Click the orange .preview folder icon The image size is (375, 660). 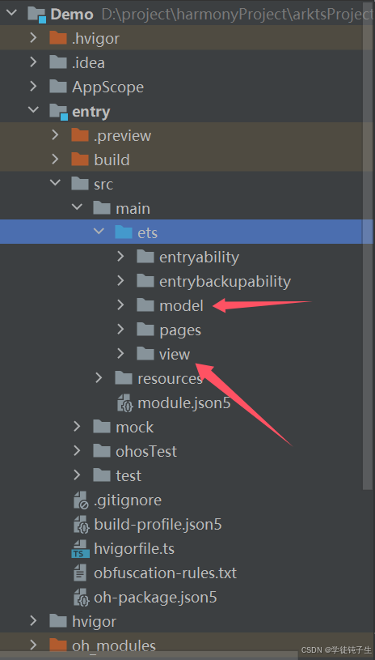point(80,135)
